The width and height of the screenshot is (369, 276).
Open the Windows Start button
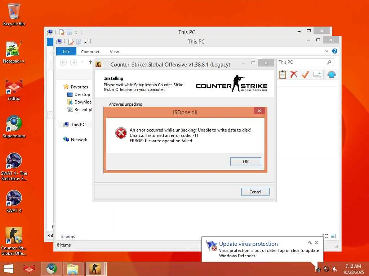click(x=9, y=269)
